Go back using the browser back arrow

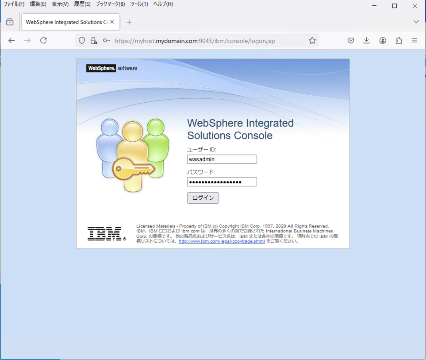[12, 41]
